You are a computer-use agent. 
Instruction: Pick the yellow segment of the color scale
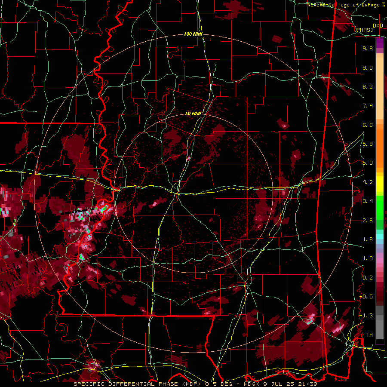click(380, 184)
